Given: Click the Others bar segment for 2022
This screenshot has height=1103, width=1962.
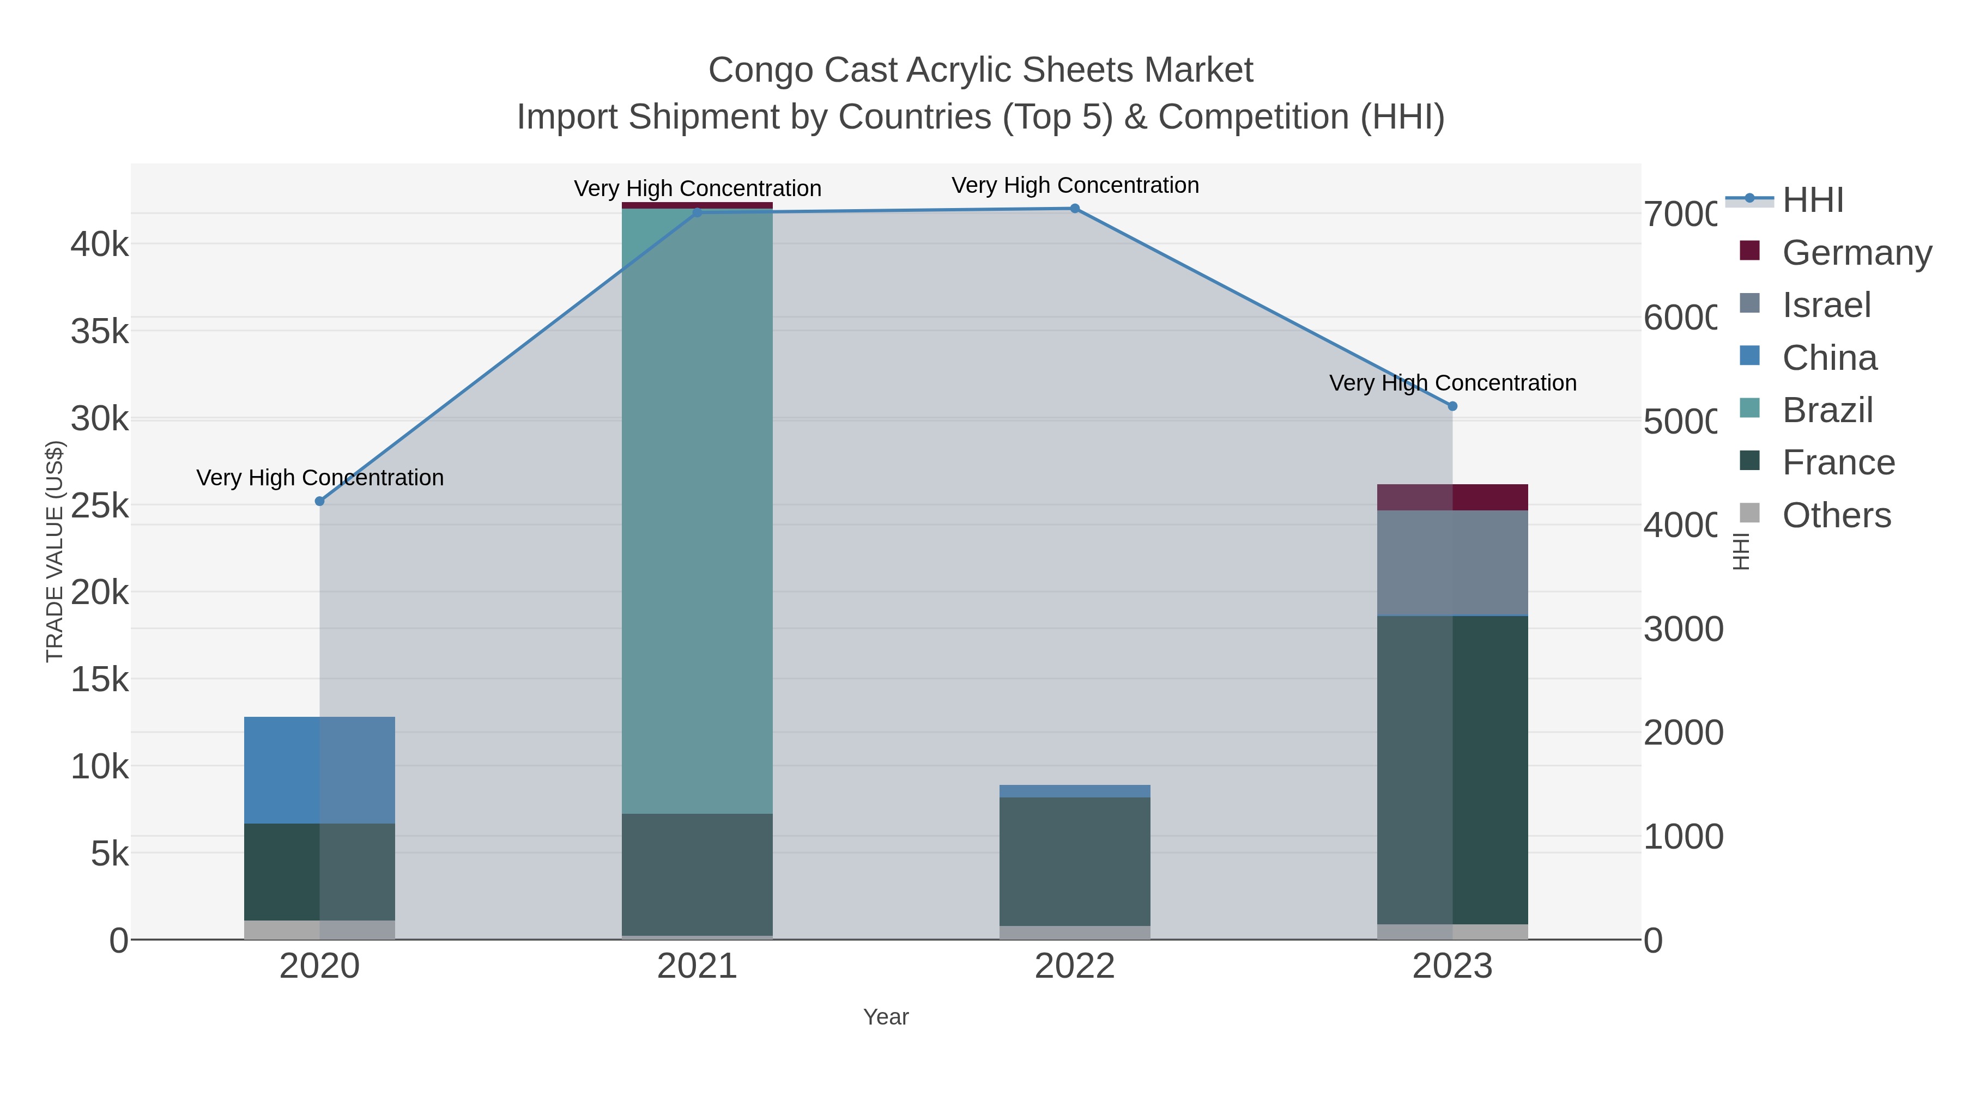Looking at the screenshot, I should (x=1075, y=933).
